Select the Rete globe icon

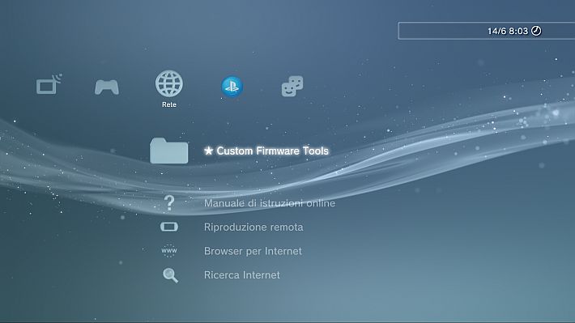[x=168, y=84]
